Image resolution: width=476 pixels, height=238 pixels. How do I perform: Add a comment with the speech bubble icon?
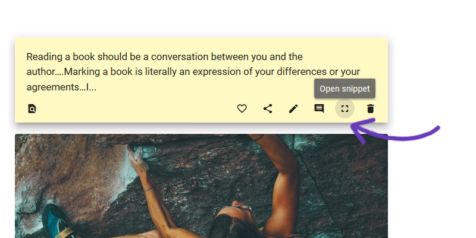click(x=319, y=108)
